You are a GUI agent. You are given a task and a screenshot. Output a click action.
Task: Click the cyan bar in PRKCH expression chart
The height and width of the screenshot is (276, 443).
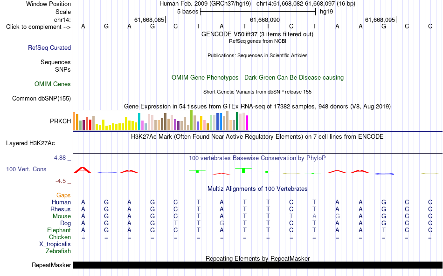[139, 122]
